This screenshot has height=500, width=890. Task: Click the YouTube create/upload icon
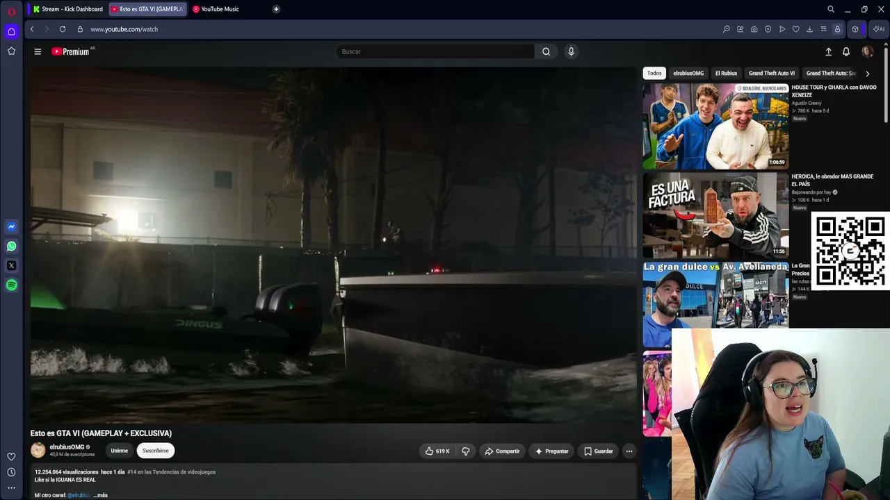[828, 51]
